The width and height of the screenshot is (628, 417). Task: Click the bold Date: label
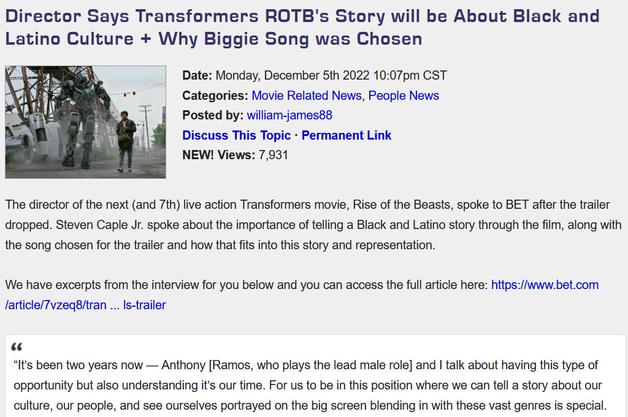[x=197, y=75]
